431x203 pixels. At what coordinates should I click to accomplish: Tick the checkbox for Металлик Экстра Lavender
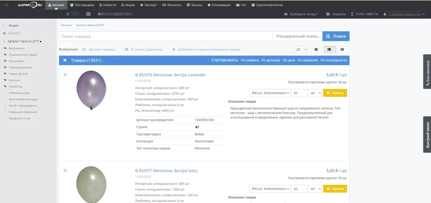click(65, 74)
